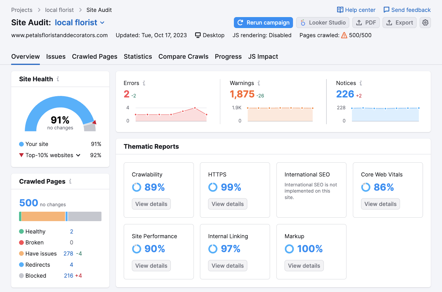Click the Export upload arrow icon
Image resolution: width=442 pixels, height=292 pixels.
coord(389,22)
